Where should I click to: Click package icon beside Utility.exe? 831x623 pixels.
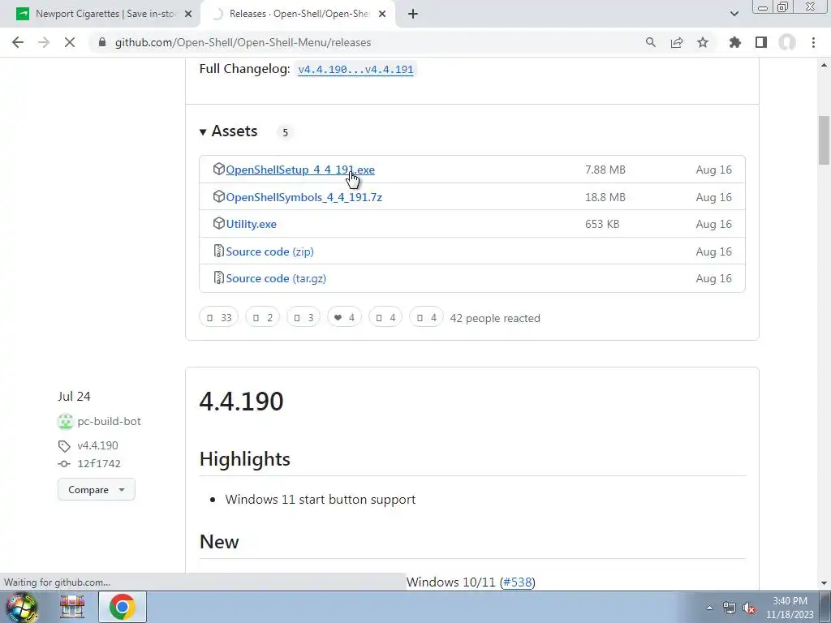[218, 224]
